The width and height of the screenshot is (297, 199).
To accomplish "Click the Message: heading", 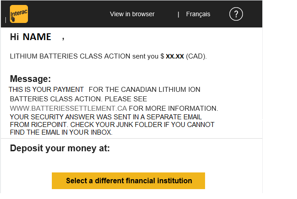I will [x=30, y=79].
